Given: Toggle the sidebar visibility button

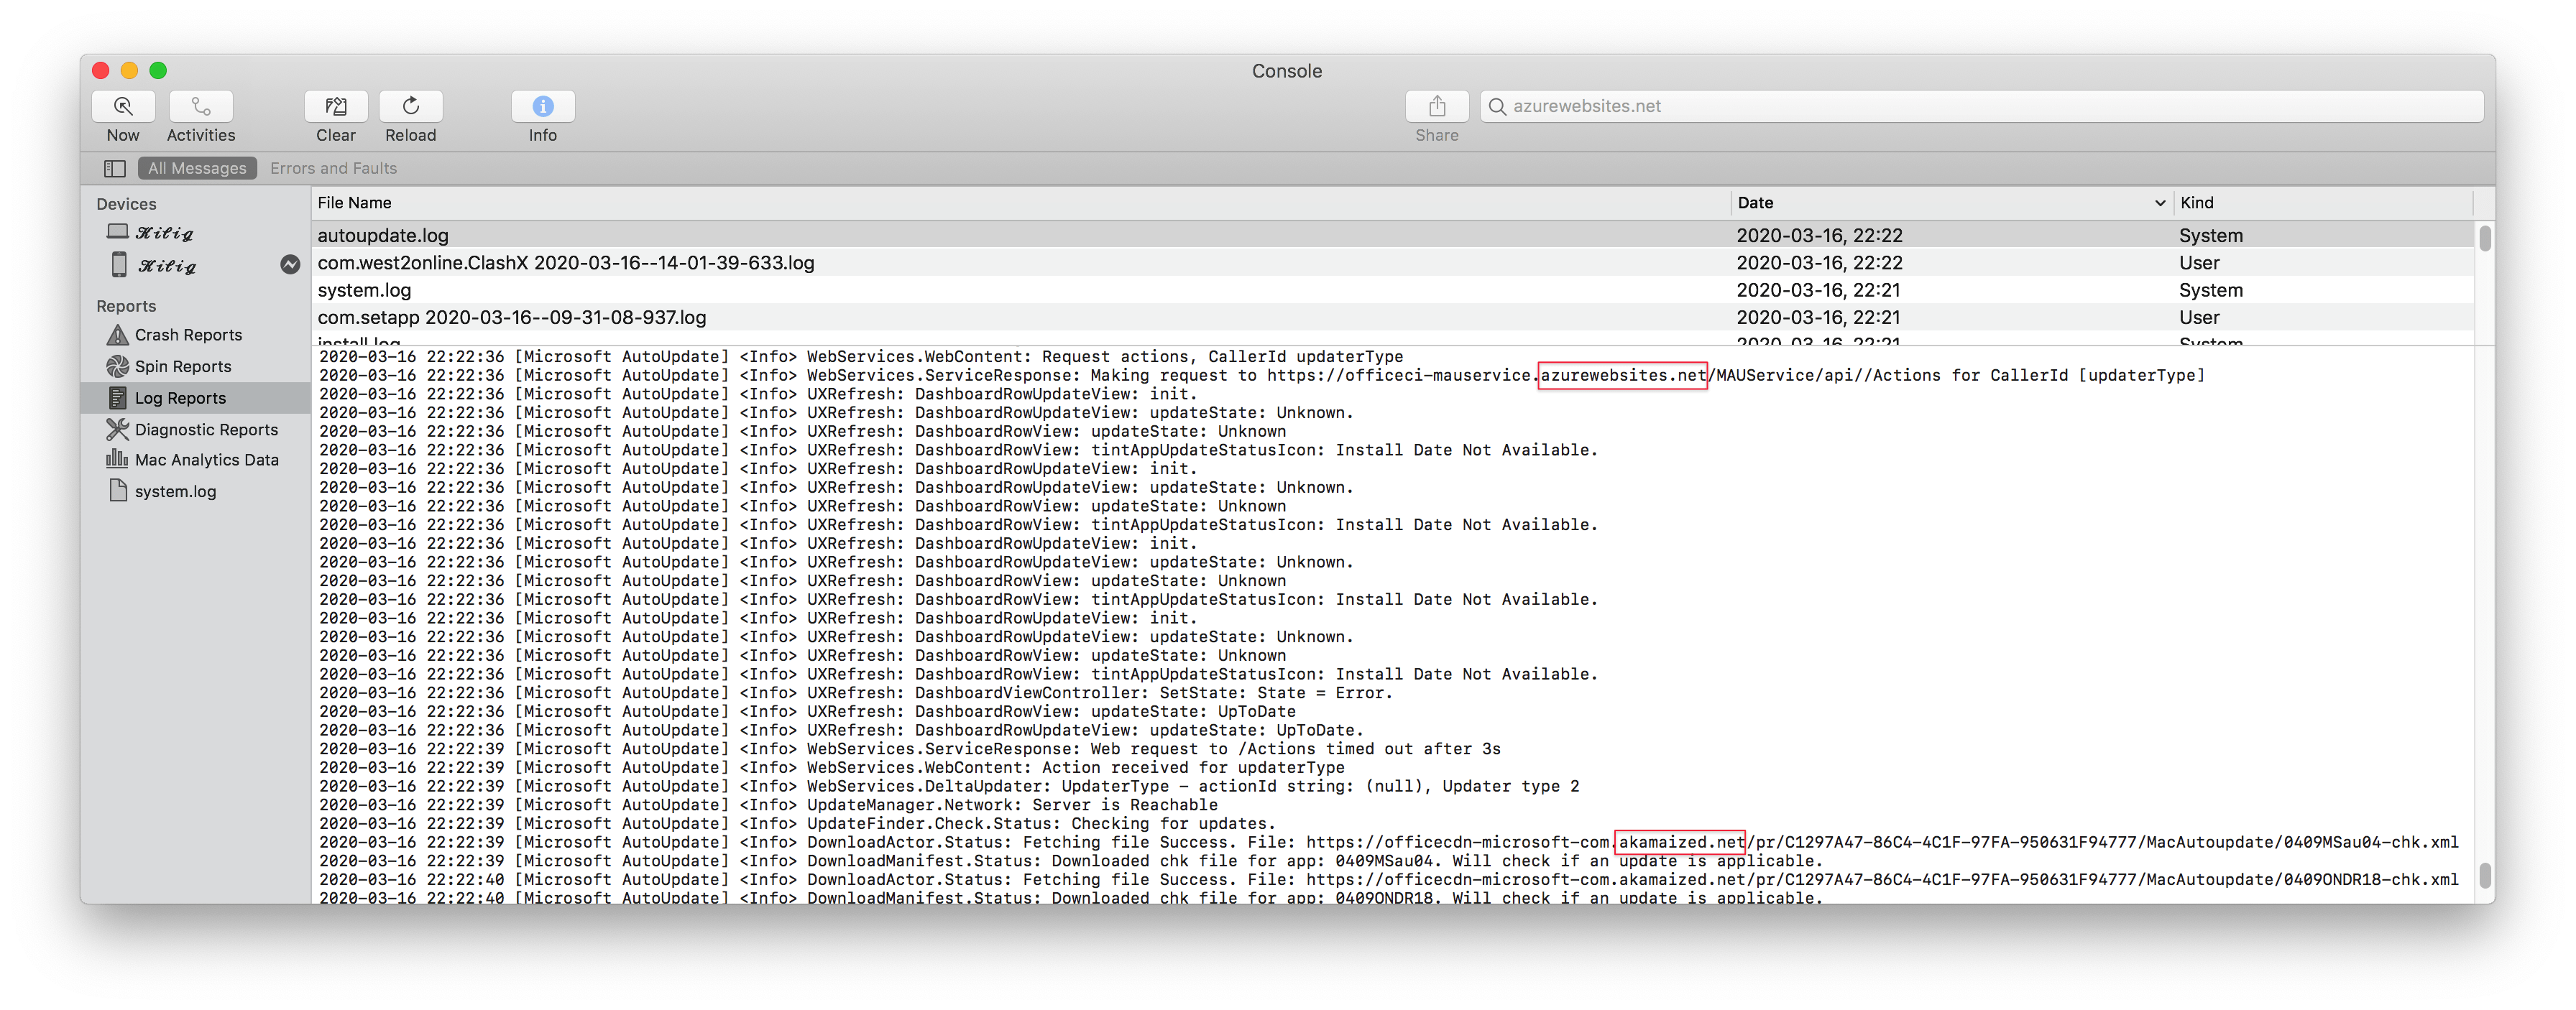Looking at the screenshot, I should (115, 168).
